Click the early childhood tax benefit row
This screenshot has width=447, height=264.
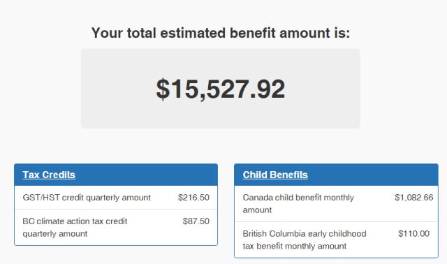click(x=336, y=240)
